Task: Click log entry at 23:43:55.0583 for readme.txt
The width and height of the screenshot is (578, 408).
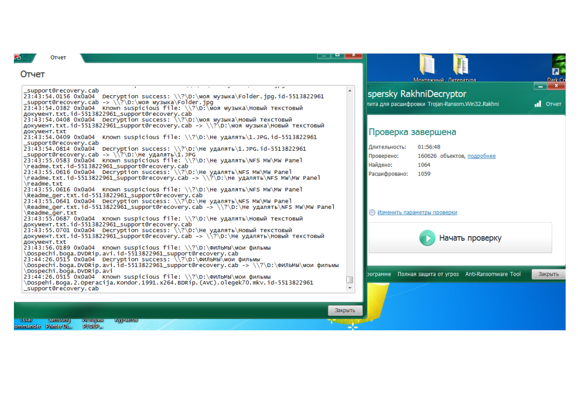Action: [x=163, y=164]
